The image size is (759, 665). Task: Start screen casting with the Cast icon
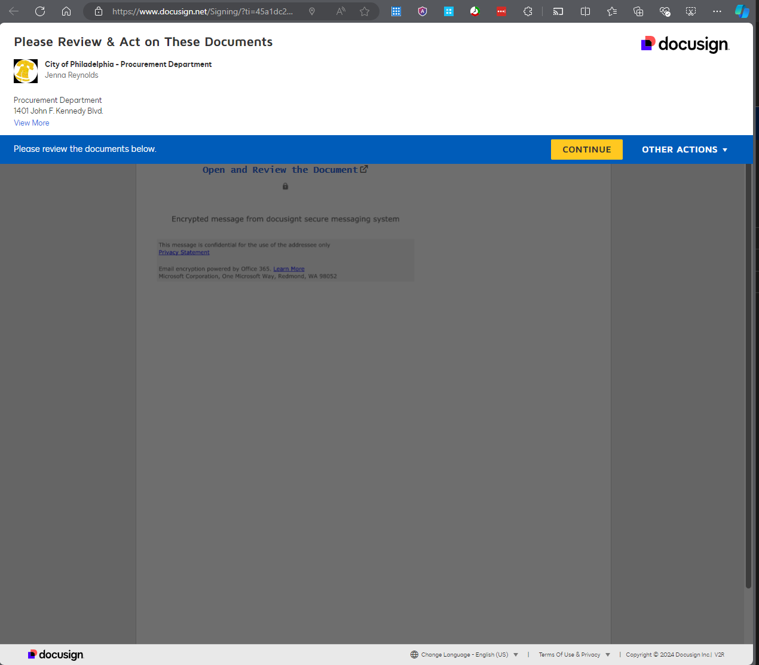tap(558, 11)
